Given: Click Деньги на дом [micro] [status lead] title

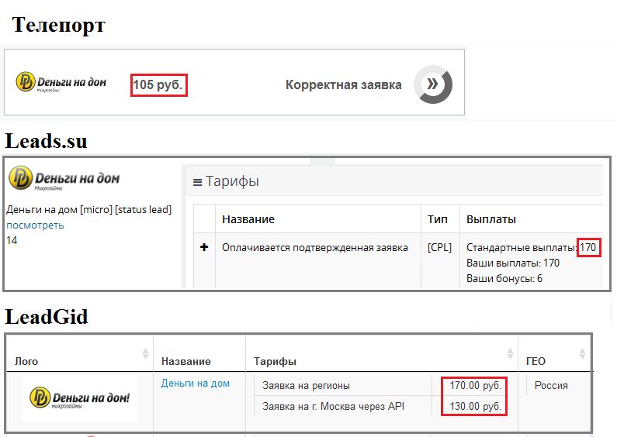Looking at the screenshot, I should tap(89, 209).
